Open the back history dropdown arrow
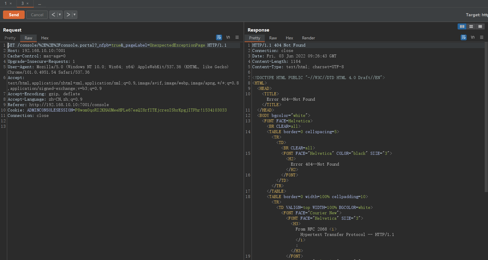 60,14
